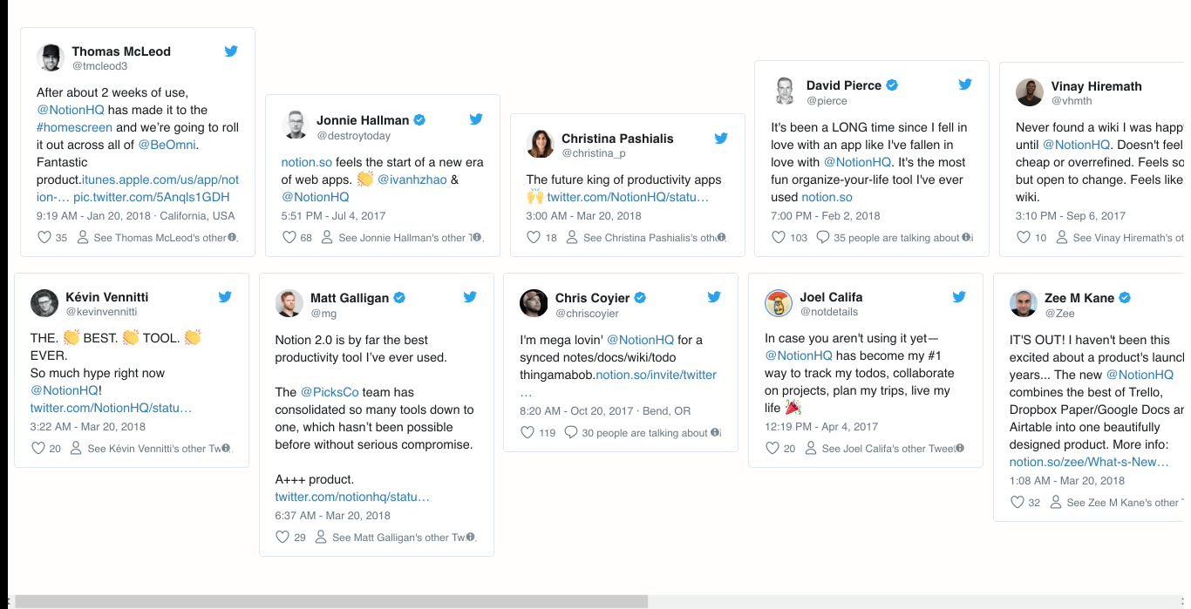Open the info icon on Thomas McLeod's tweet

(x=232, y=237)
